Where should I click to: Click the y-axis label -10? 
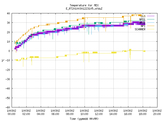8,60
